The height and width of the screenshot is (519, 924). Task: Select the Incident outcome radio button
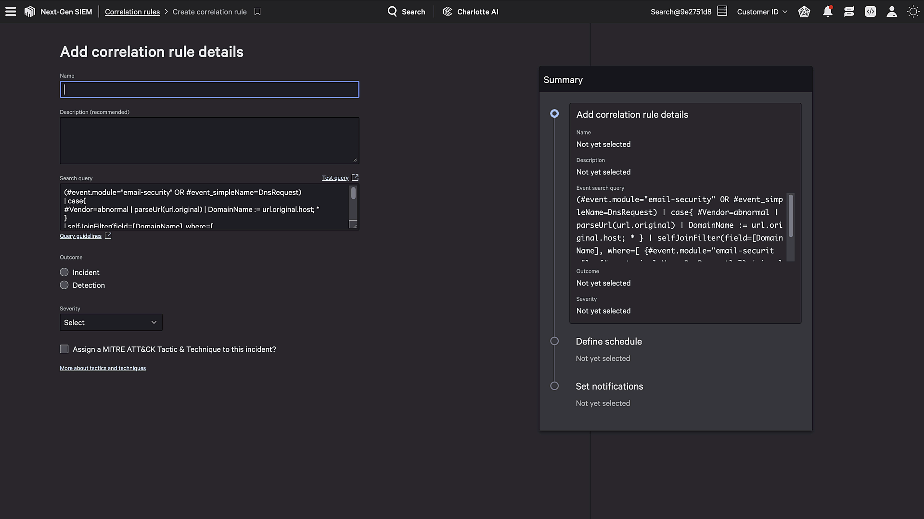pyautogui.click(x=64, y=272)
